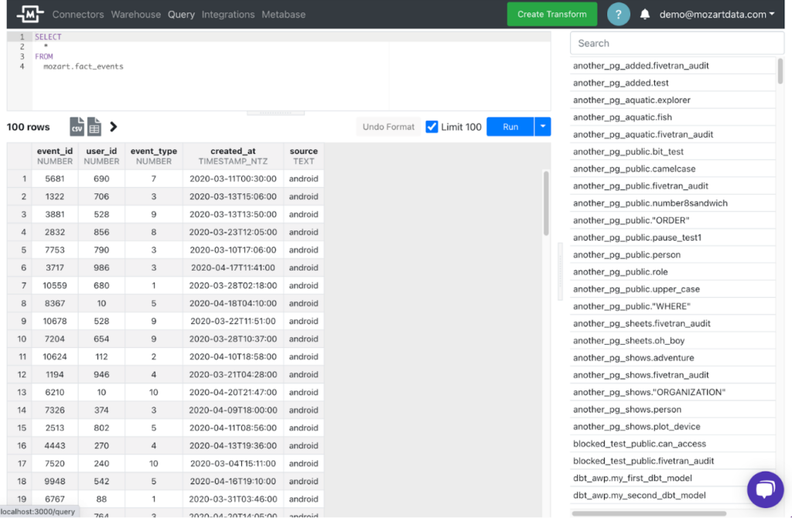
Task: Navigate to the Integrations page
Action: (227, 14)
